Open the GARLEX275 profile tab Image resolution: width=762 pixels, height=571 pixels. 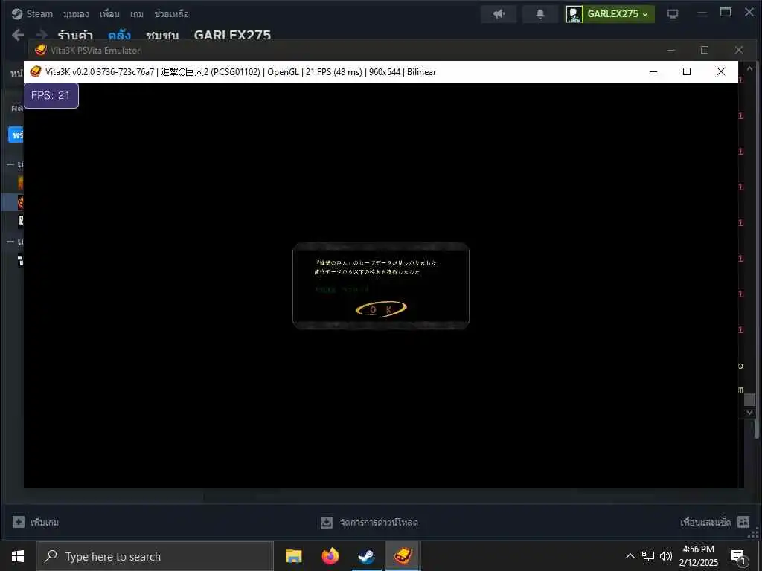[232, 35]
